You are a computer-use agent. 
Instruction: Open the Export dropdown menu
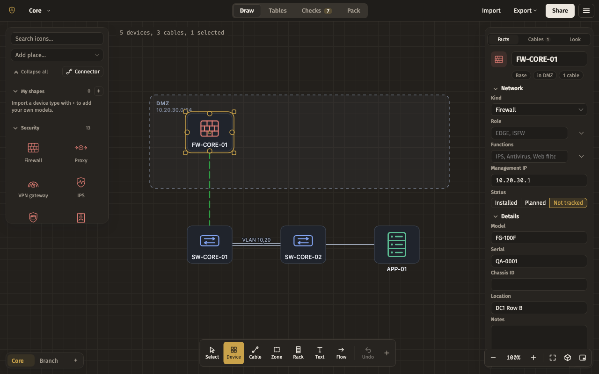525,11
